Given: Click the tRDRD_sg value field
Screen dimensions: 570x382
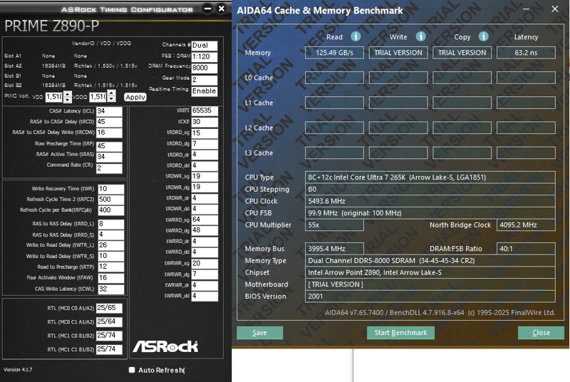Looking at the screenshot, I should (x=204, y=133).
